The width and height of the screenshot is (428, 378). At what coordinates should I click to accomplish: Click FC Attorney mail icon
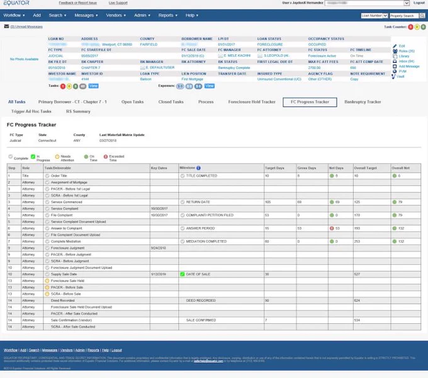[260, 55]
